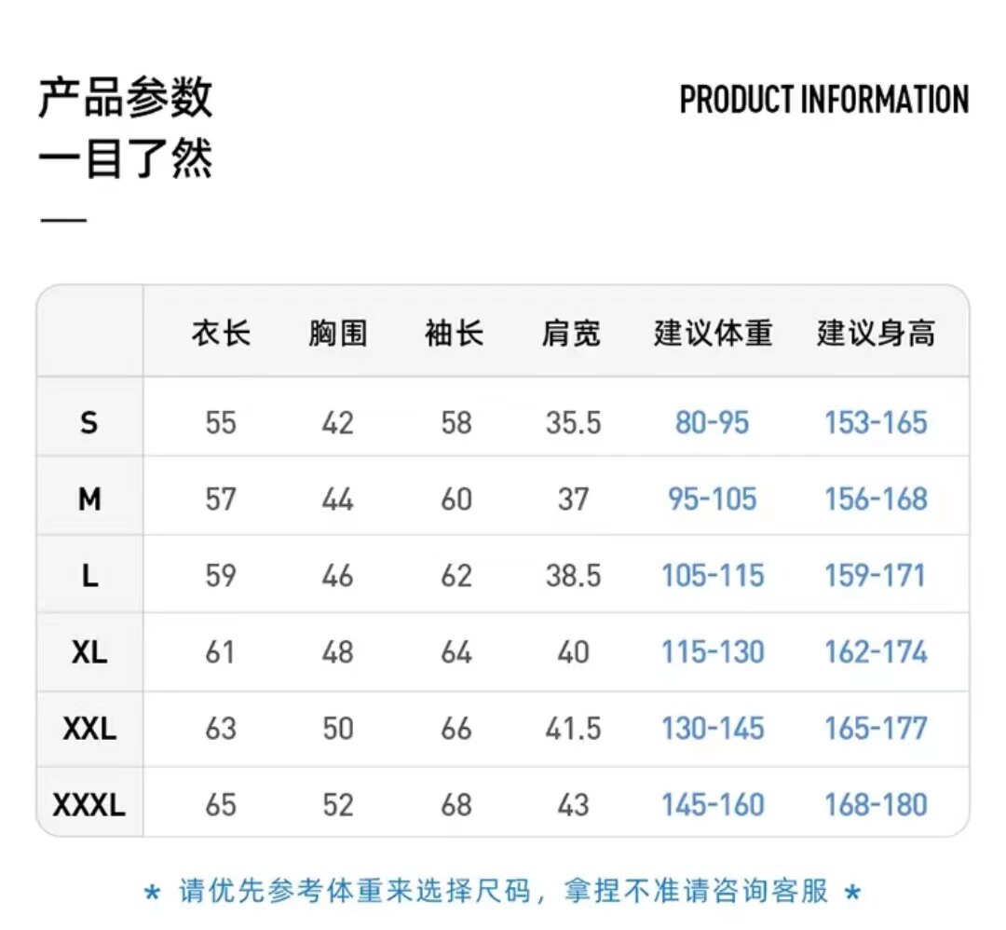The image size is (1006, 930).
Task: Click the S size row label
Action: pos(89,423)
